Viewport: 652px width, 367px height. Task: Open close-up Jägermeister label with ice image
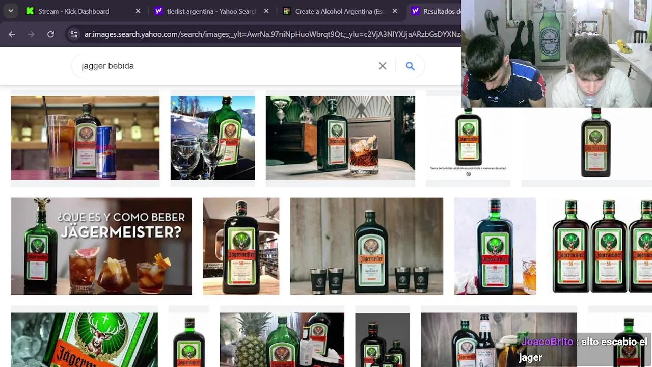85,339
